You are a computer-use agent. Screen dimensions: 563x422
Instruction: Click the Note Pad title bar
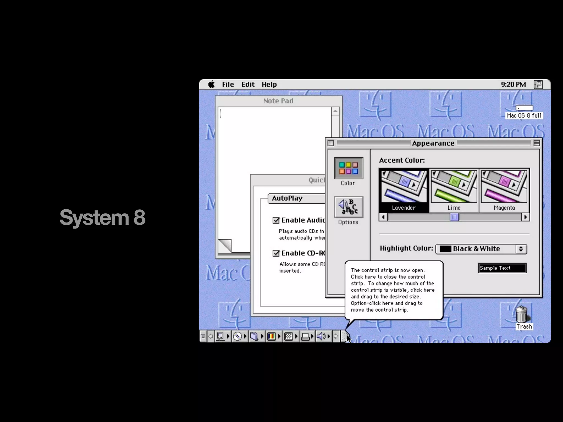(x=278, y=101)
